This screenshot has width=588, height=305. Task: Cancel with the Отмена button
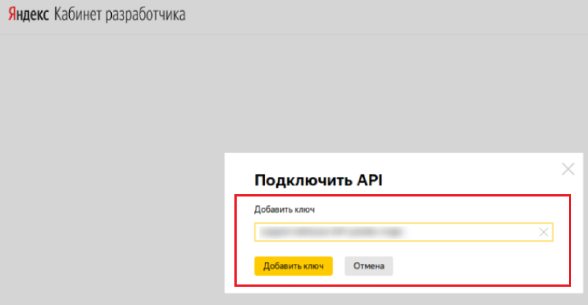pos(368,266)
